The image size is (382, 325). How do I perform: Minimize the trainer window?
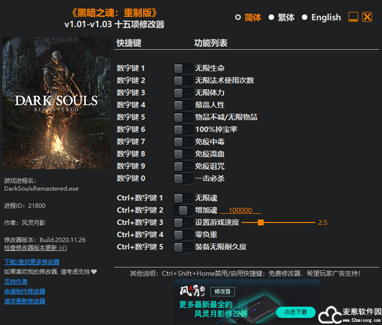(354, 17)
